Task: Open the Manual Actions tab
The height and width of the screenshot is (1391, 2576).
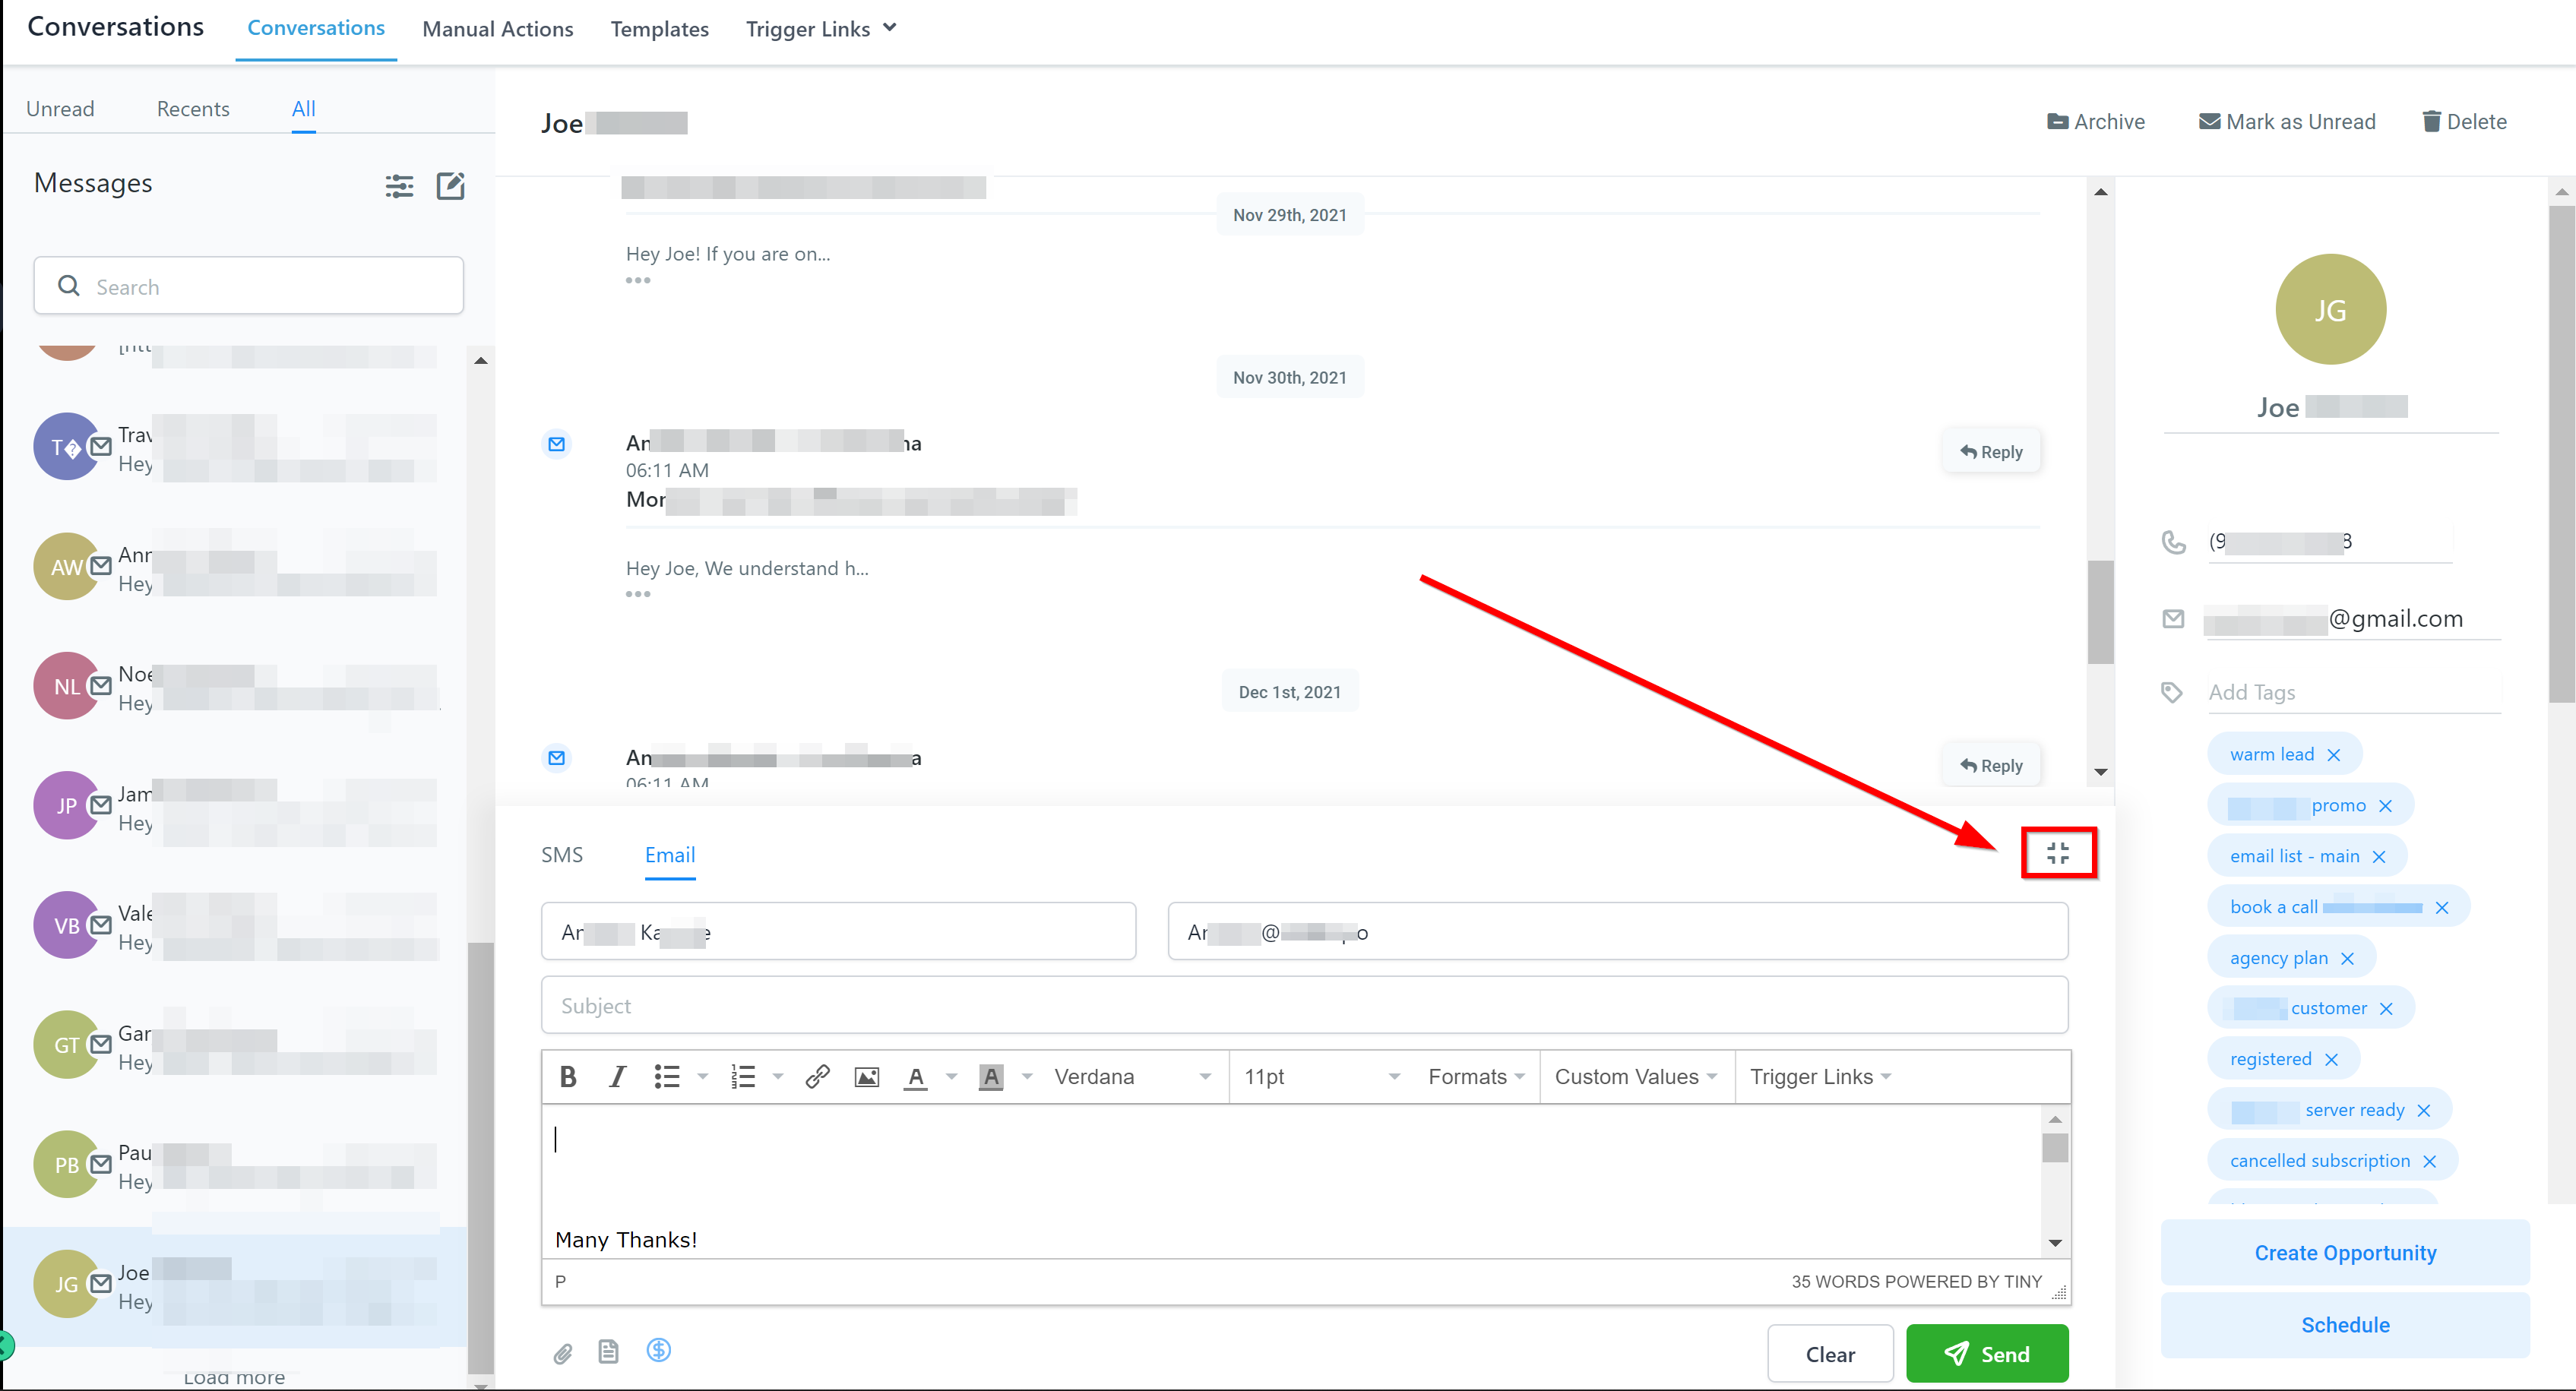Action: click(x=497, y=29)
